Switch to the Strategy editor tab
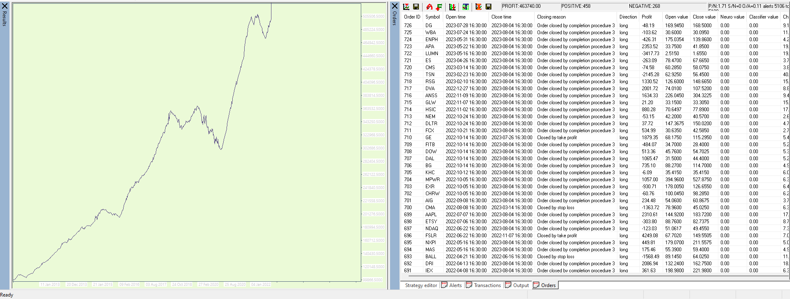 coord(421,285)
